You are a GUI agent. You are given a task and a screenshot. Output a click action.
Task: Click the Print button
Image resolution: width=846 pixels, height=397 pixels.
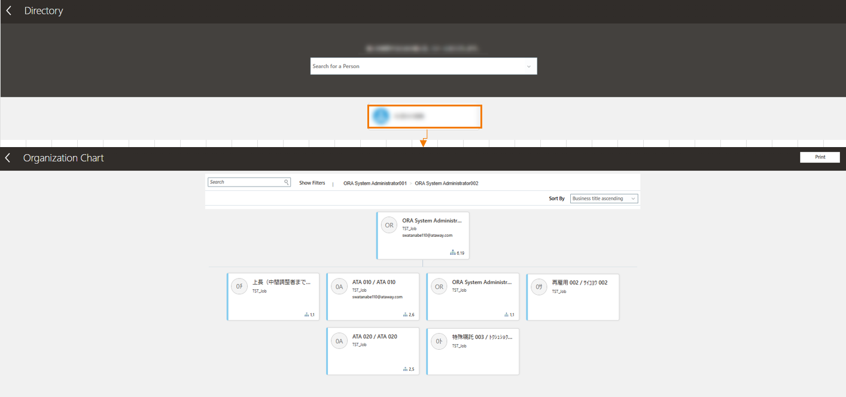click(820, 157)
